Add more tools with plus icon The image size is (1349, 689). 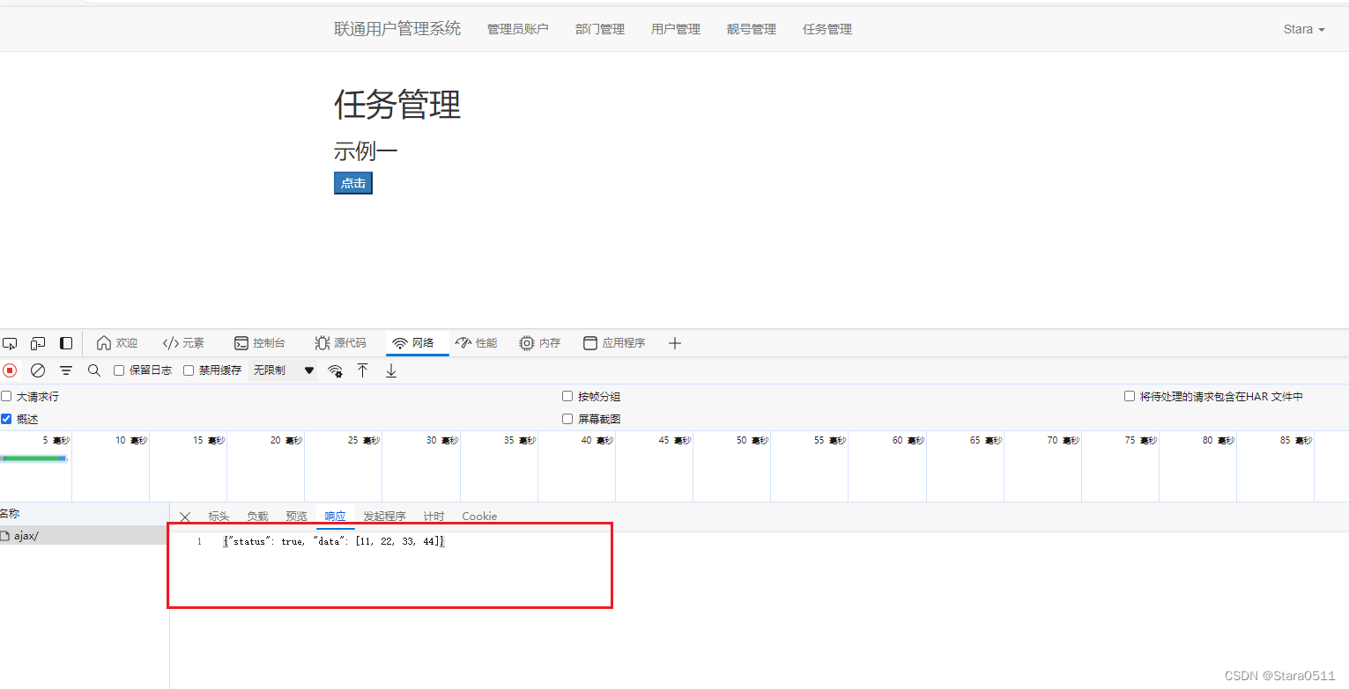coord(675,343)
